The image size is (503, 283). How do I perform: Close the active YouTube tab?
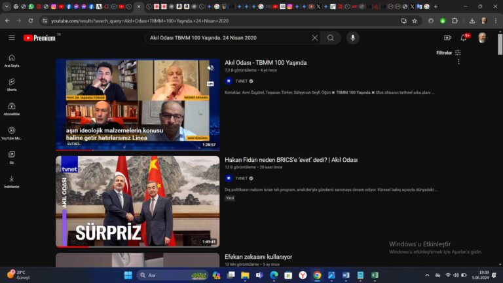pos(139,7)
